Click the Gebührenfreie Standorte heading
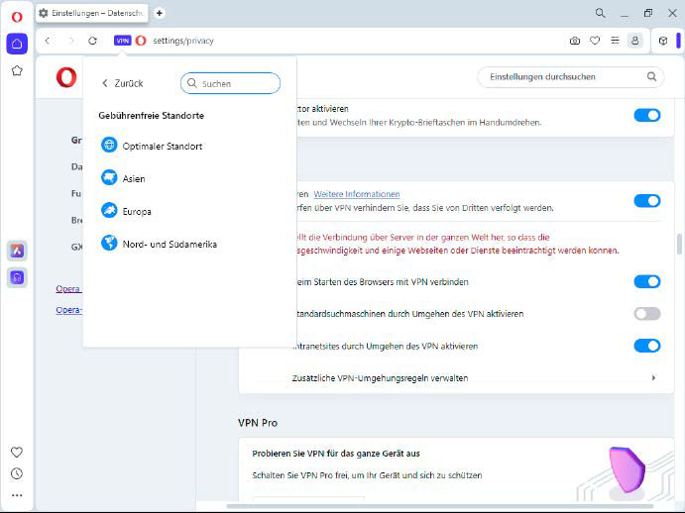 151,116
